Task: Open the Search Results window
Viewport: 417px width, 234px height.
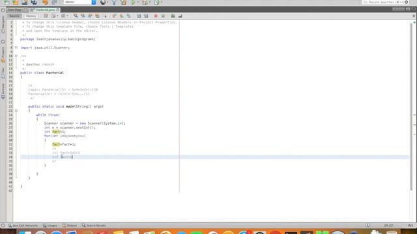Action: [x=94, y=226]
